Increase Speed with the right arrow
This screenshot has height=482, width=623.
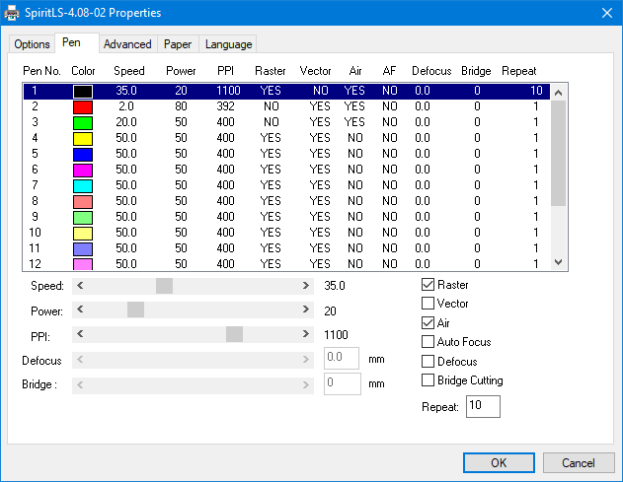click(x=305, y=286)
